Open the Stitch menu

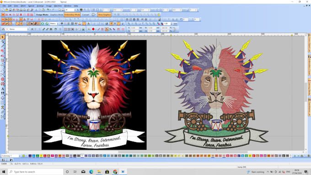point(23,6)
